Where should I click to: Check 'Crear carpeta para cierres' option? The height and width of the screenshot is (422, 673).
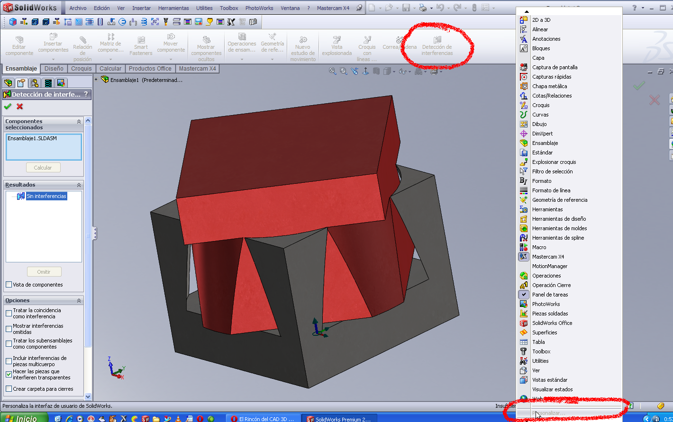click(x=9, y=389)
